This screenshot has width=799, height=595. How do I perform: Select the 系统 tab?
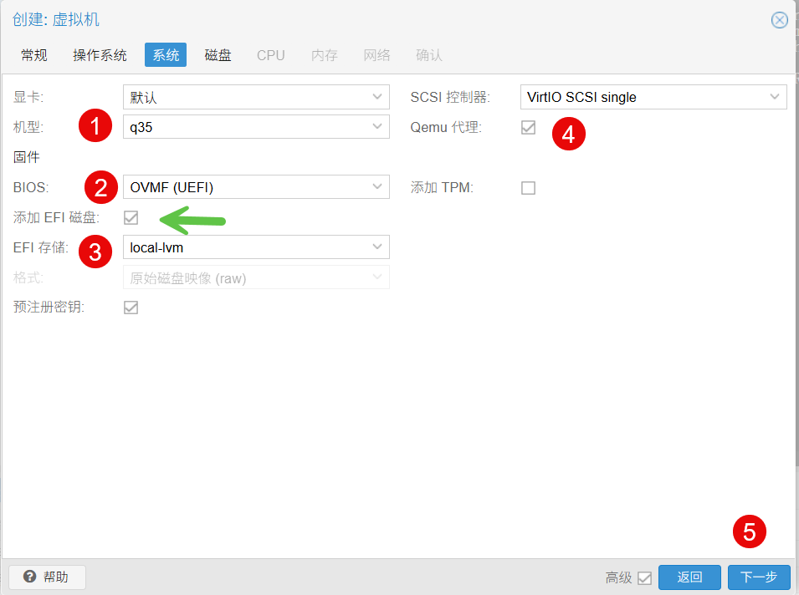point(166,55)
